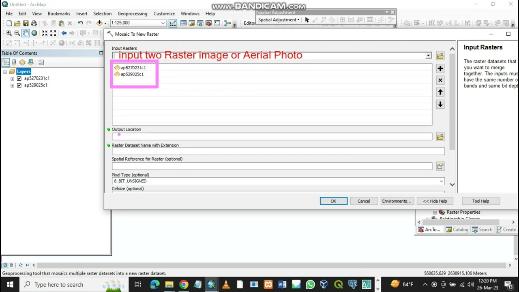This screenshot has width=519, height=292.
Task: Collapse the Layers data frame node
Action: [x=5, y=72]
